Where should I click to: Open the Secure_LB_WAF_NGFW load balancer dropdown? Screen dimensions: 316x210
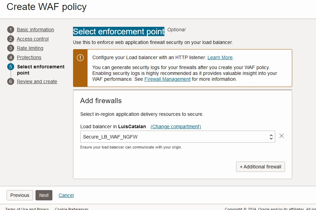point(177,137)
